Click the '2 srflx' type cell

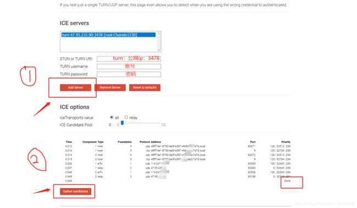pos(99,172)
